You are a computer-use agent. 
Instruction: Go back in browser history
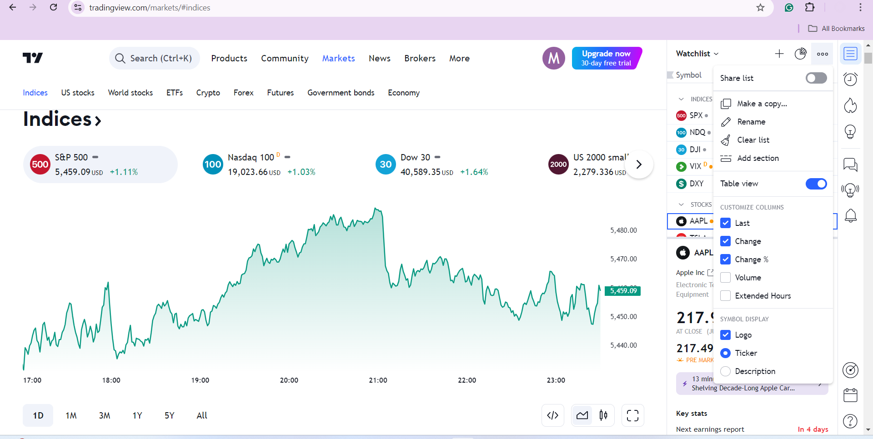[x=13, y=7]
